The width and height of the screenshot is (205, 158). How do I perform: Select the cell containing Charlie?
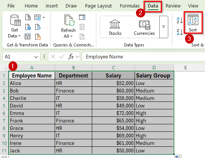point(32,98)
